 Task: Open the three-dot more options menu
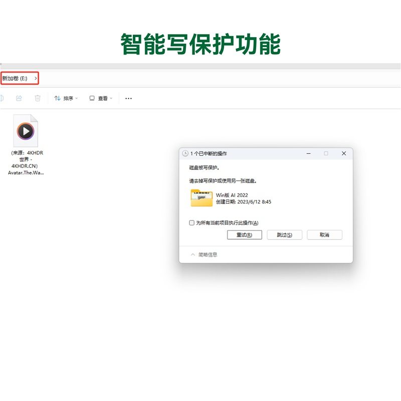click(x=128, y=98)
